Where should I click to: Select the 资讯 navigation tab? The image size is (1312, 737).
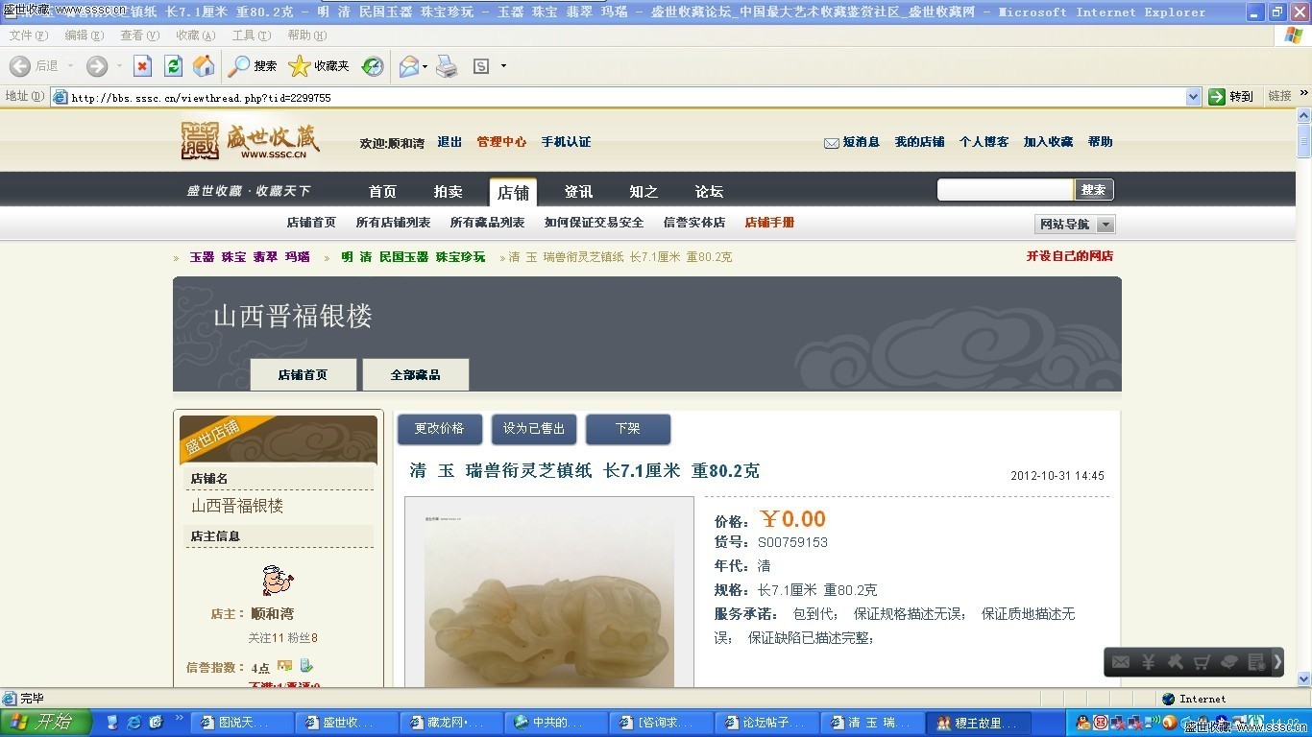pos(578,192)
